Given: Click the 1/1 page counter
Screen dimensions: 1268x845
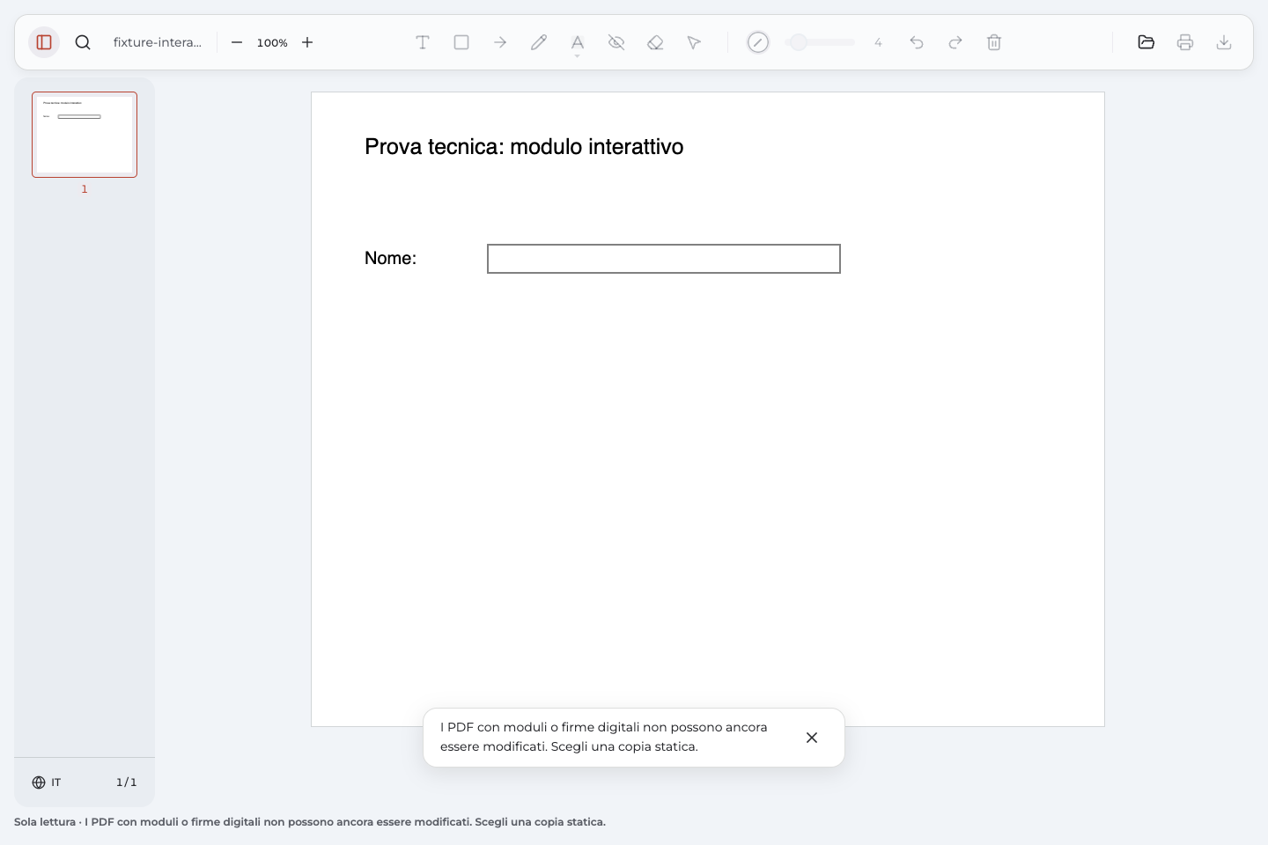Looking at the screenshot, I should click(x=127, y=783).
